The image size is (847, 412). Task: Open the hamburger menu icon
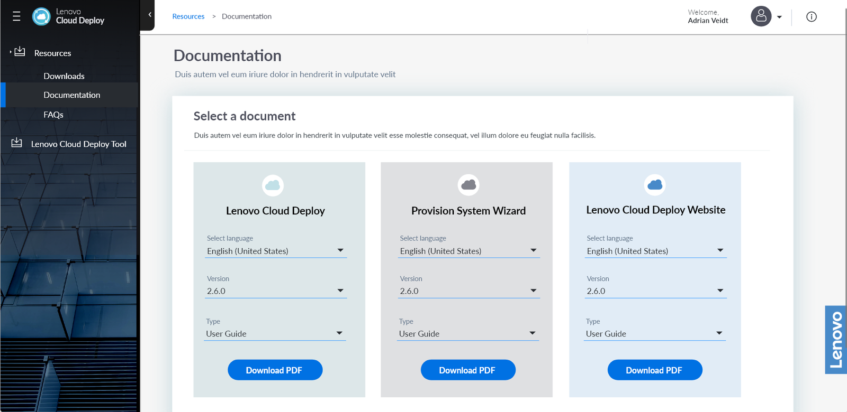coord(16,16)
